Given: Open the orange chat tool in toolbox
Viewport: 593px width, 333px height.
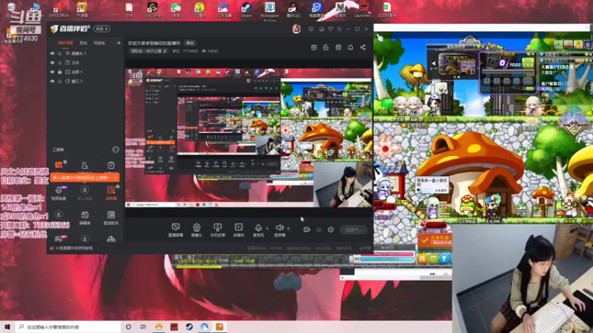Looking at the screenshot, I should pyautogui.click(x=59, y=165).
